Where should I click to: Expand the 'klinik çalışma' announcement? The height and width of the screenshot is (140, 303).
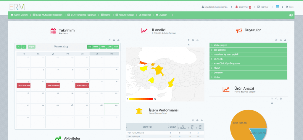[248, 45]
